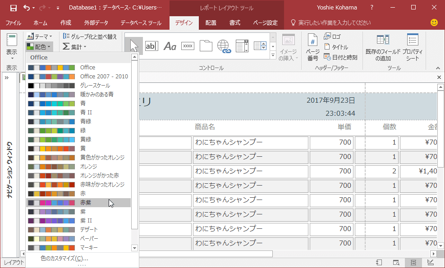Image resolution: width=445 pixels, height=268 pixels.
Task: Expand the controls gallery More arrow
Action: coord(273,55)
